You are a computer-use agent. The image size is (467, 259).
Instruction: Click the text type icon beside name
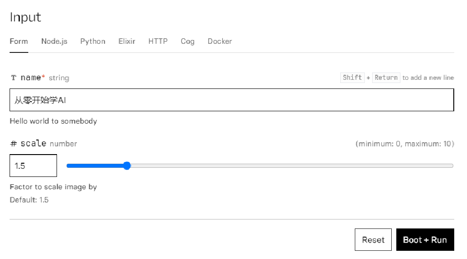point(14,78)
